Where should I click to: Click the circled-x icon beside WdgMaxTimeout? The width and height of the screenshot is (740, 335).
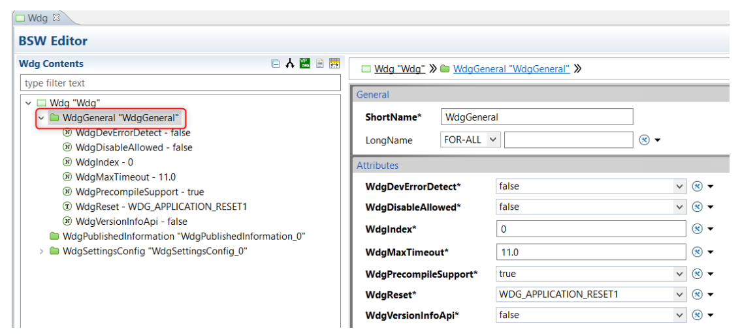coord(697,252)
